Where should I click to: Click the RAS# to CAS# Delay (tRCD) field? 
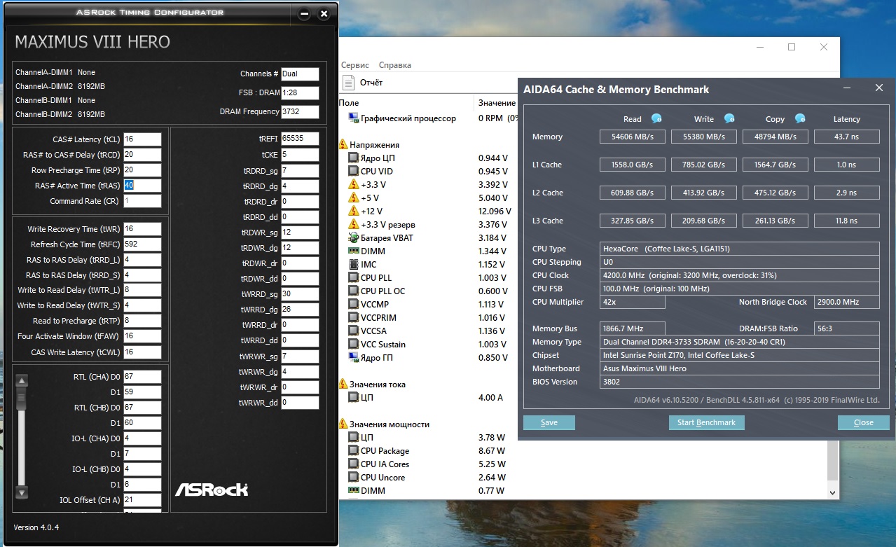click(142, 155)
